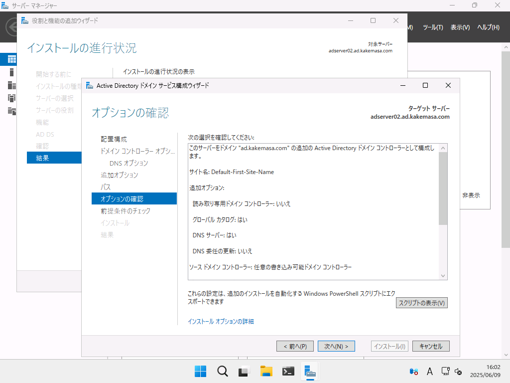The height and width of the screenshot is (383, 510).
Task: Click the Server Manager title bar icon
Action: (5, 5)
